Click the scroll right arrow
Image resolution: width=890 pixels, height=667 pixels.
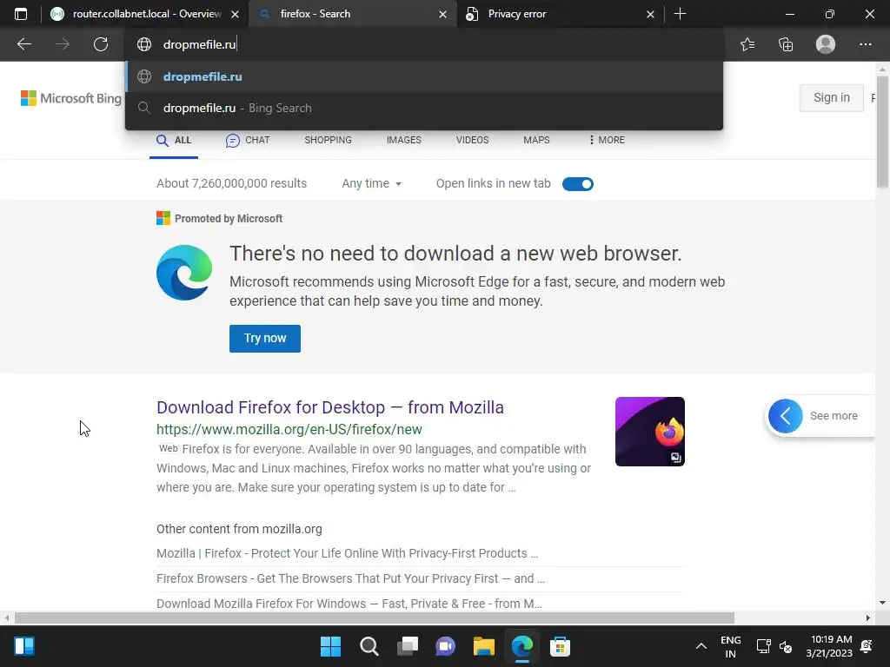(868, 617)
